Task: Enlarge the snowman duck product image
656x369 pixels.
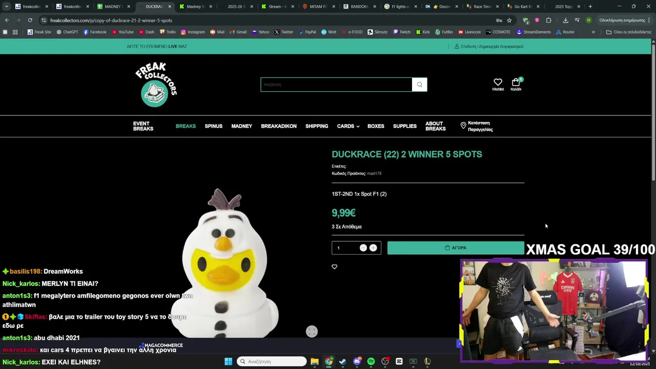Action: click(x=225, y=262)
